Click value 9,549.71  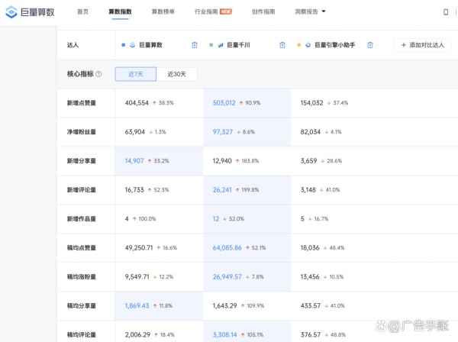pyautogui.click(x=137, y=276)
